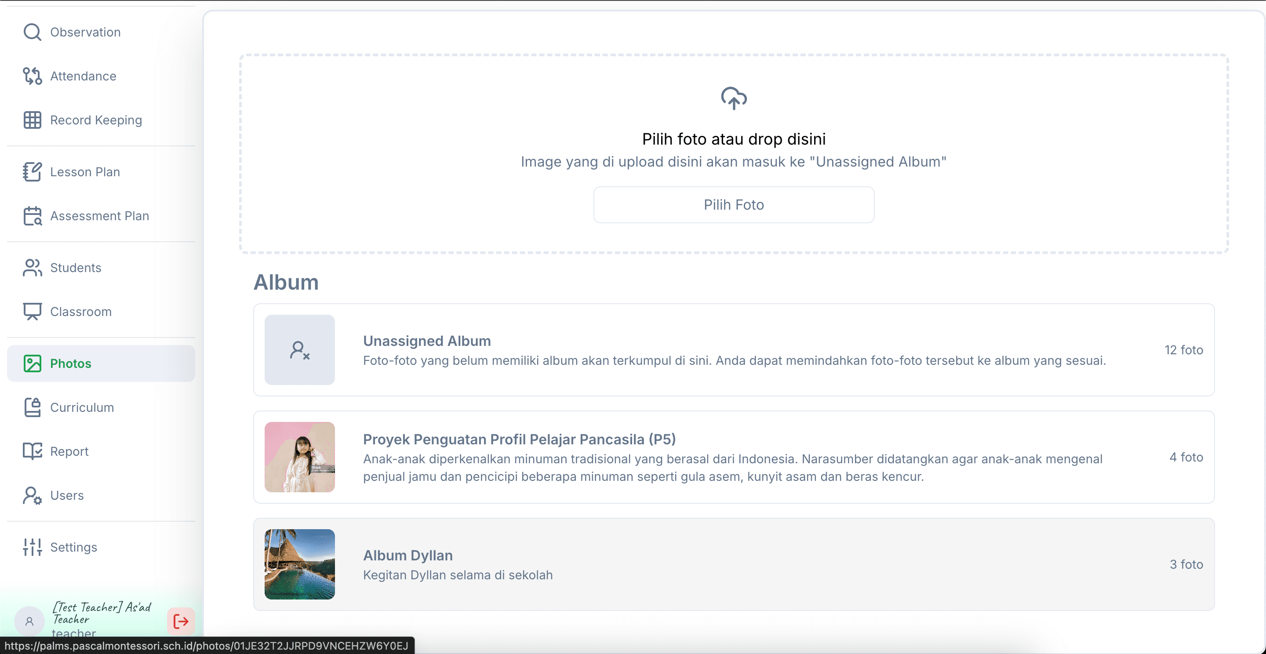Click the Lesson Plan notebook icon
The image size is (1266, 654).
pos(33,172)
